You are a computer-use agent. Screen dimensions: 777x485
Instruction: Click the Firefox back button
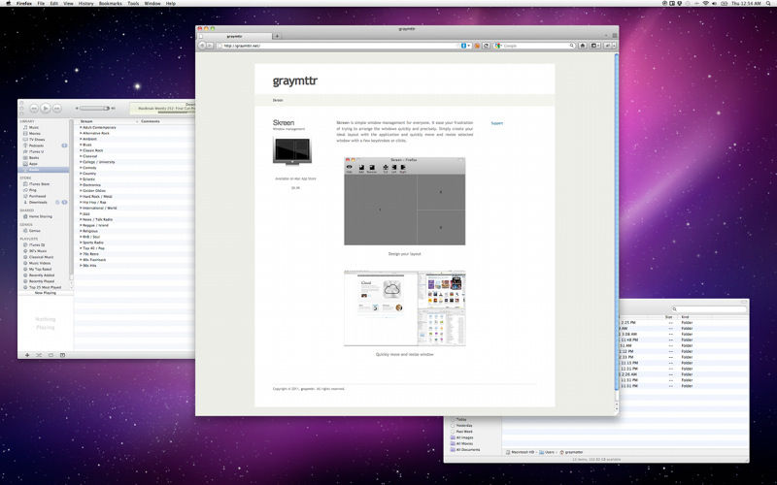202,46
